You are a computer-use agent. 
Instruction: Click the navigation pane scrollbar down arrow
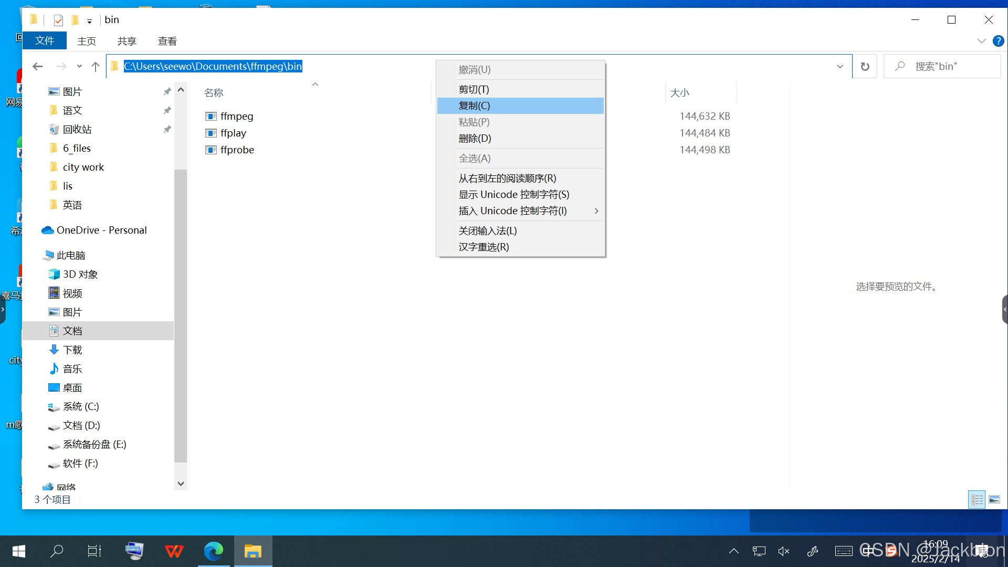pyautogui.click(x=181, y=484)
